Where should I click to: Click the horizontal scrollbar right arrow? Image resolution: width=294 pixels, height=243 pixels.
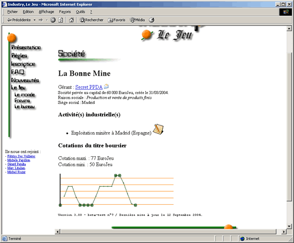pos(284,232)
